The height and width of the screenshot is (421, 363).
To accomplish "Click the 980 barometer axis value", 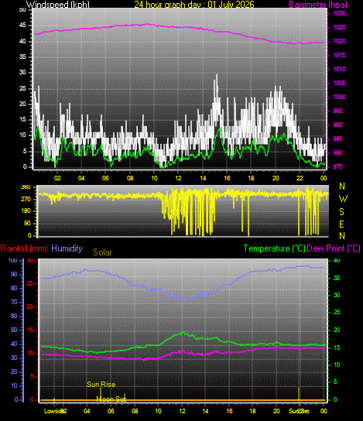I will (337, 152).
